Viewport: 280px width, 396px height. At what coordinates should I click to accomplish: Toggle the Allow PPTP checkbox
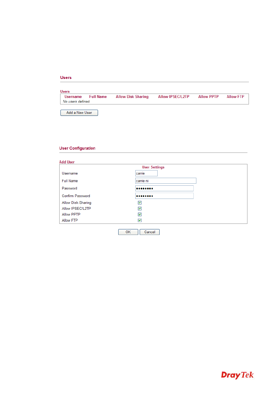pos(140,214)
